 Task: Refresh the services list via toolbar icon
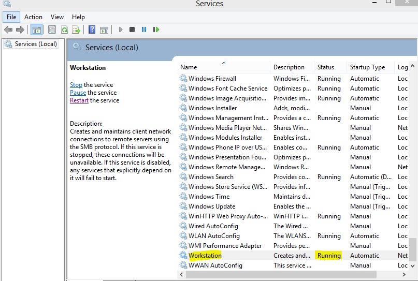[x=64, y=29]
